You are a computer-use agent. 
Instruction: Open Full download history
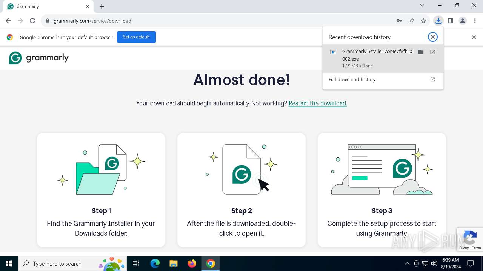tap(383, 79)
